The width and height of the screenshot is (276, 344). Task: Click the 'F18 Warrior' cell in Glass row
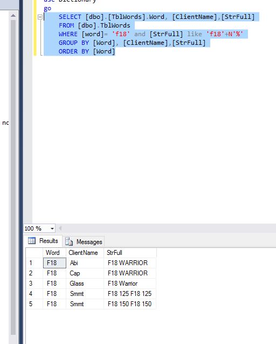click(x=130, y=284)
